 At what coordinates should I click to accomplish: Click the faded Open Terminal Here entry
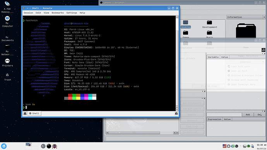[x=241, y=84]
